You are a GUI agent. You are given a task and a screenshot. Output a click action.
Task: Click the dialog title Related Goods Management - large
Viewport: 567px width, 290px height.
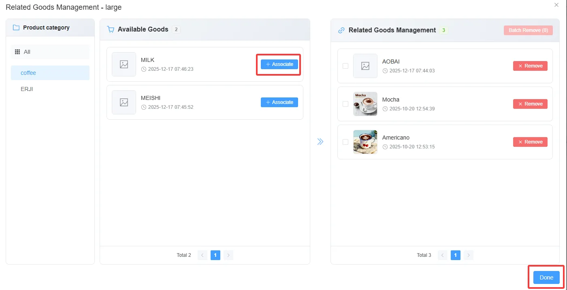point(64,7)
